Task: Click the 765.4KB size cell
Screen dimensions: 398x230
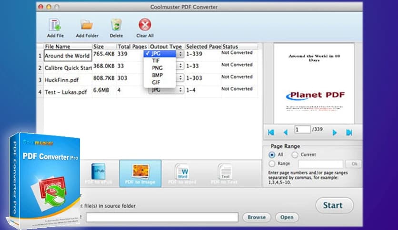Action: [x=104, y=54]
